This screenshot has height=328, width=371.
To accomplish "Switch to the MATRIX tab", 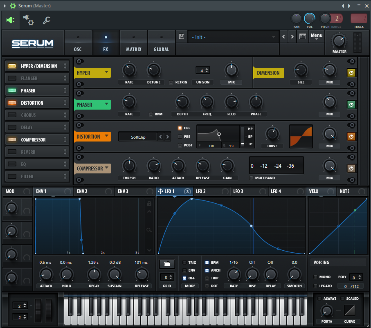I will (134, 43).
